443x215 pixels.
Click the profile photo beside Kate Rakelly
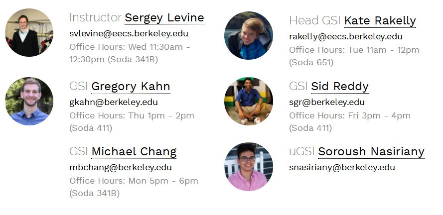[x=249, y=36]
